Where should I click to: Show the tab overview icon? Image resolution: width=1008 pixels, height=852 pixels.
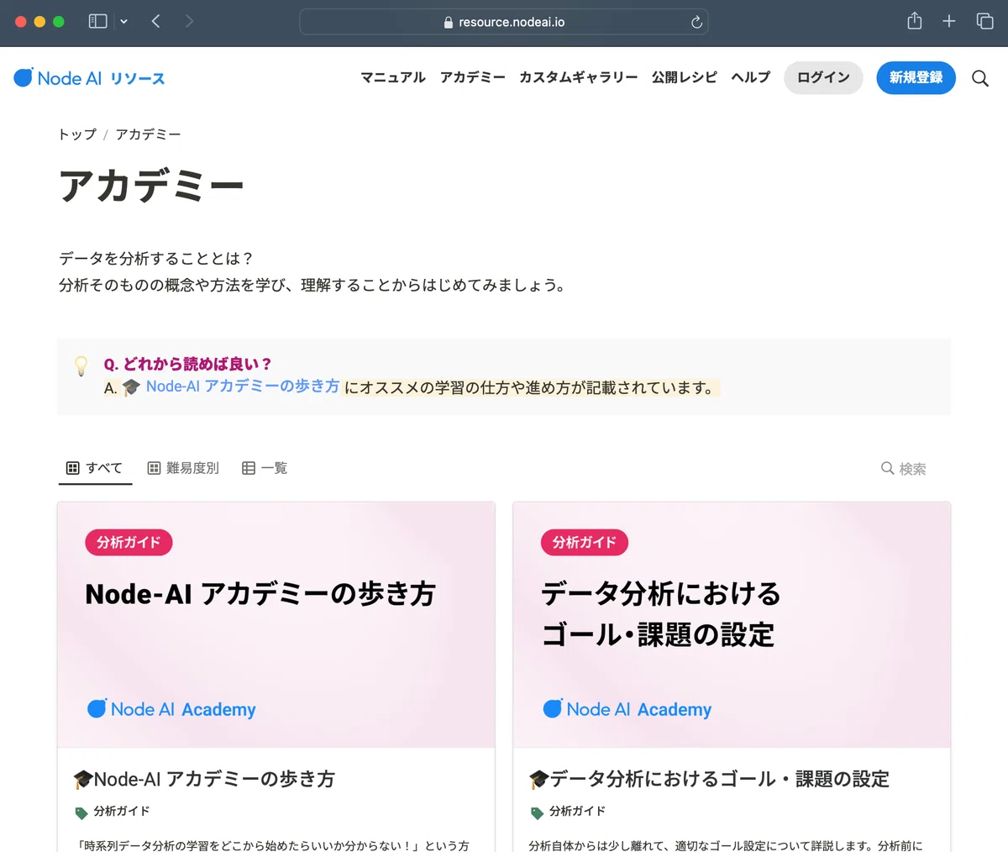click(984, 21)
